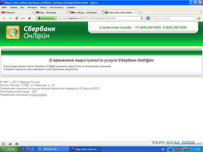Image resolution: width=203 pixels, height=152 pixels.
Task: Open the View menu (Вид)
Action: [22, 7]
